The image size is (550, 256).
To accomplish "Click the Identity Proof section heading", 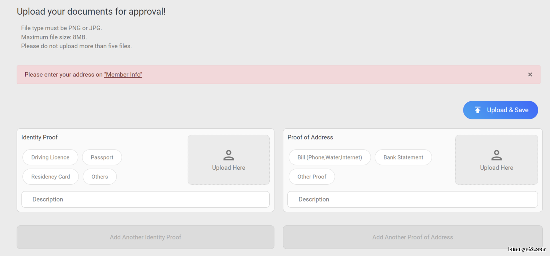I will click(x=40, y=138).
